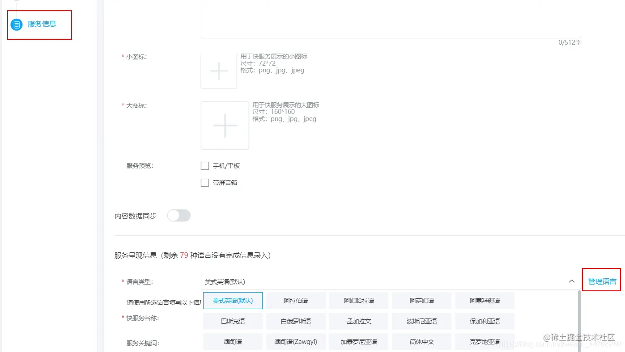625x352 pixels.
Task: Enable the 内容数据同步 toggle switch
Action: [179, 215]
